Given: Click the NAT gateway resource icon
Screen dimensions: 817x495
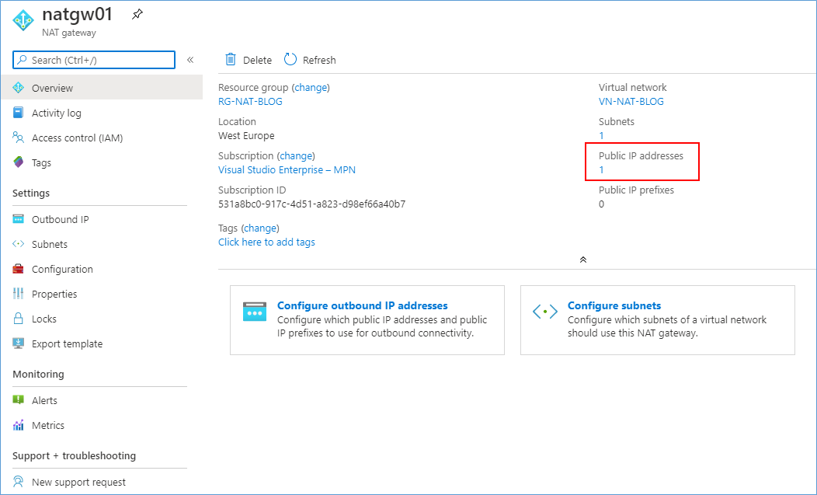Looking at the screenshot, I should pyautogui.click(x=23, y=20).
